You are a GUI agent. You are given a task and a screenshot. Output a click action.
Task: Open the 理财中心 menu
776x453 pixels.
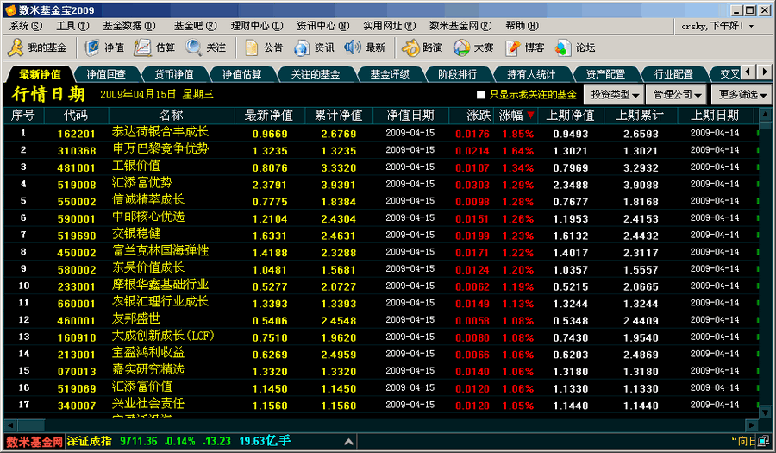(256, 26)
